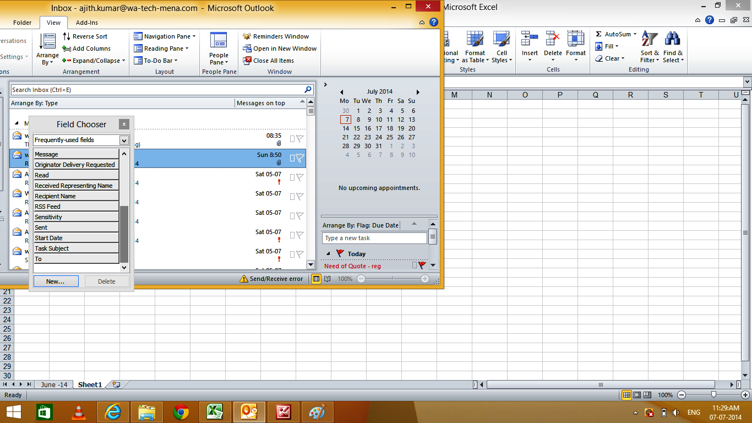Open Excel Sort & Filter dropdown
Screen dimensions: 752x423
tap(650, 47)
